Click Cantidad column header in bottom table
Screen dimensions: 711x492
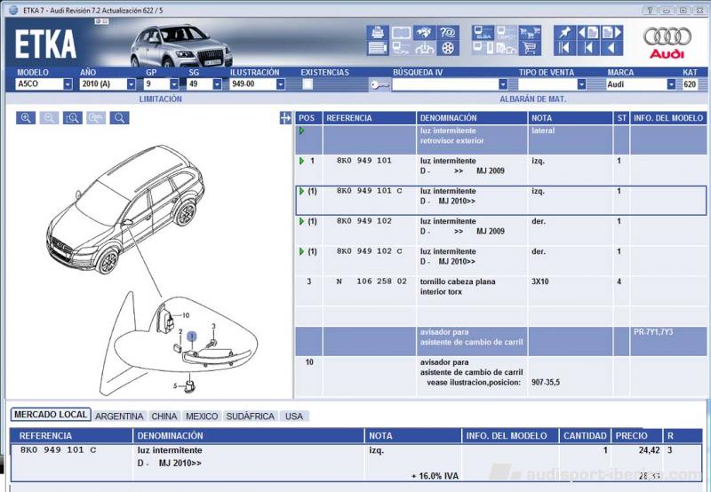pos(585,436)
